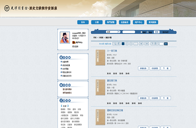Click the 用戶中心 link in the user panel

[79, 42]
